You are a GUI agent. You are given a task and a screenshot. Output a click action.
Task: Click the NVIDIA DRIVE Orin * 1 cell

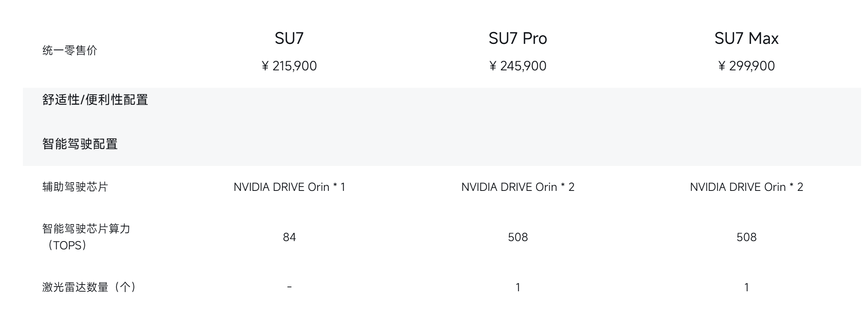tap(289, 187)
